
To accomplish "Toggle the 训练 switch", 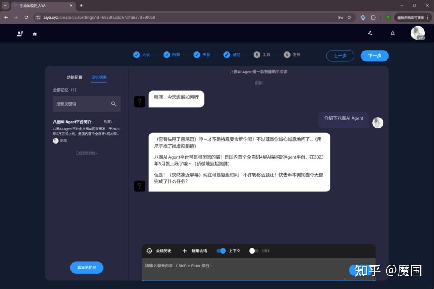I will point(254,251).
